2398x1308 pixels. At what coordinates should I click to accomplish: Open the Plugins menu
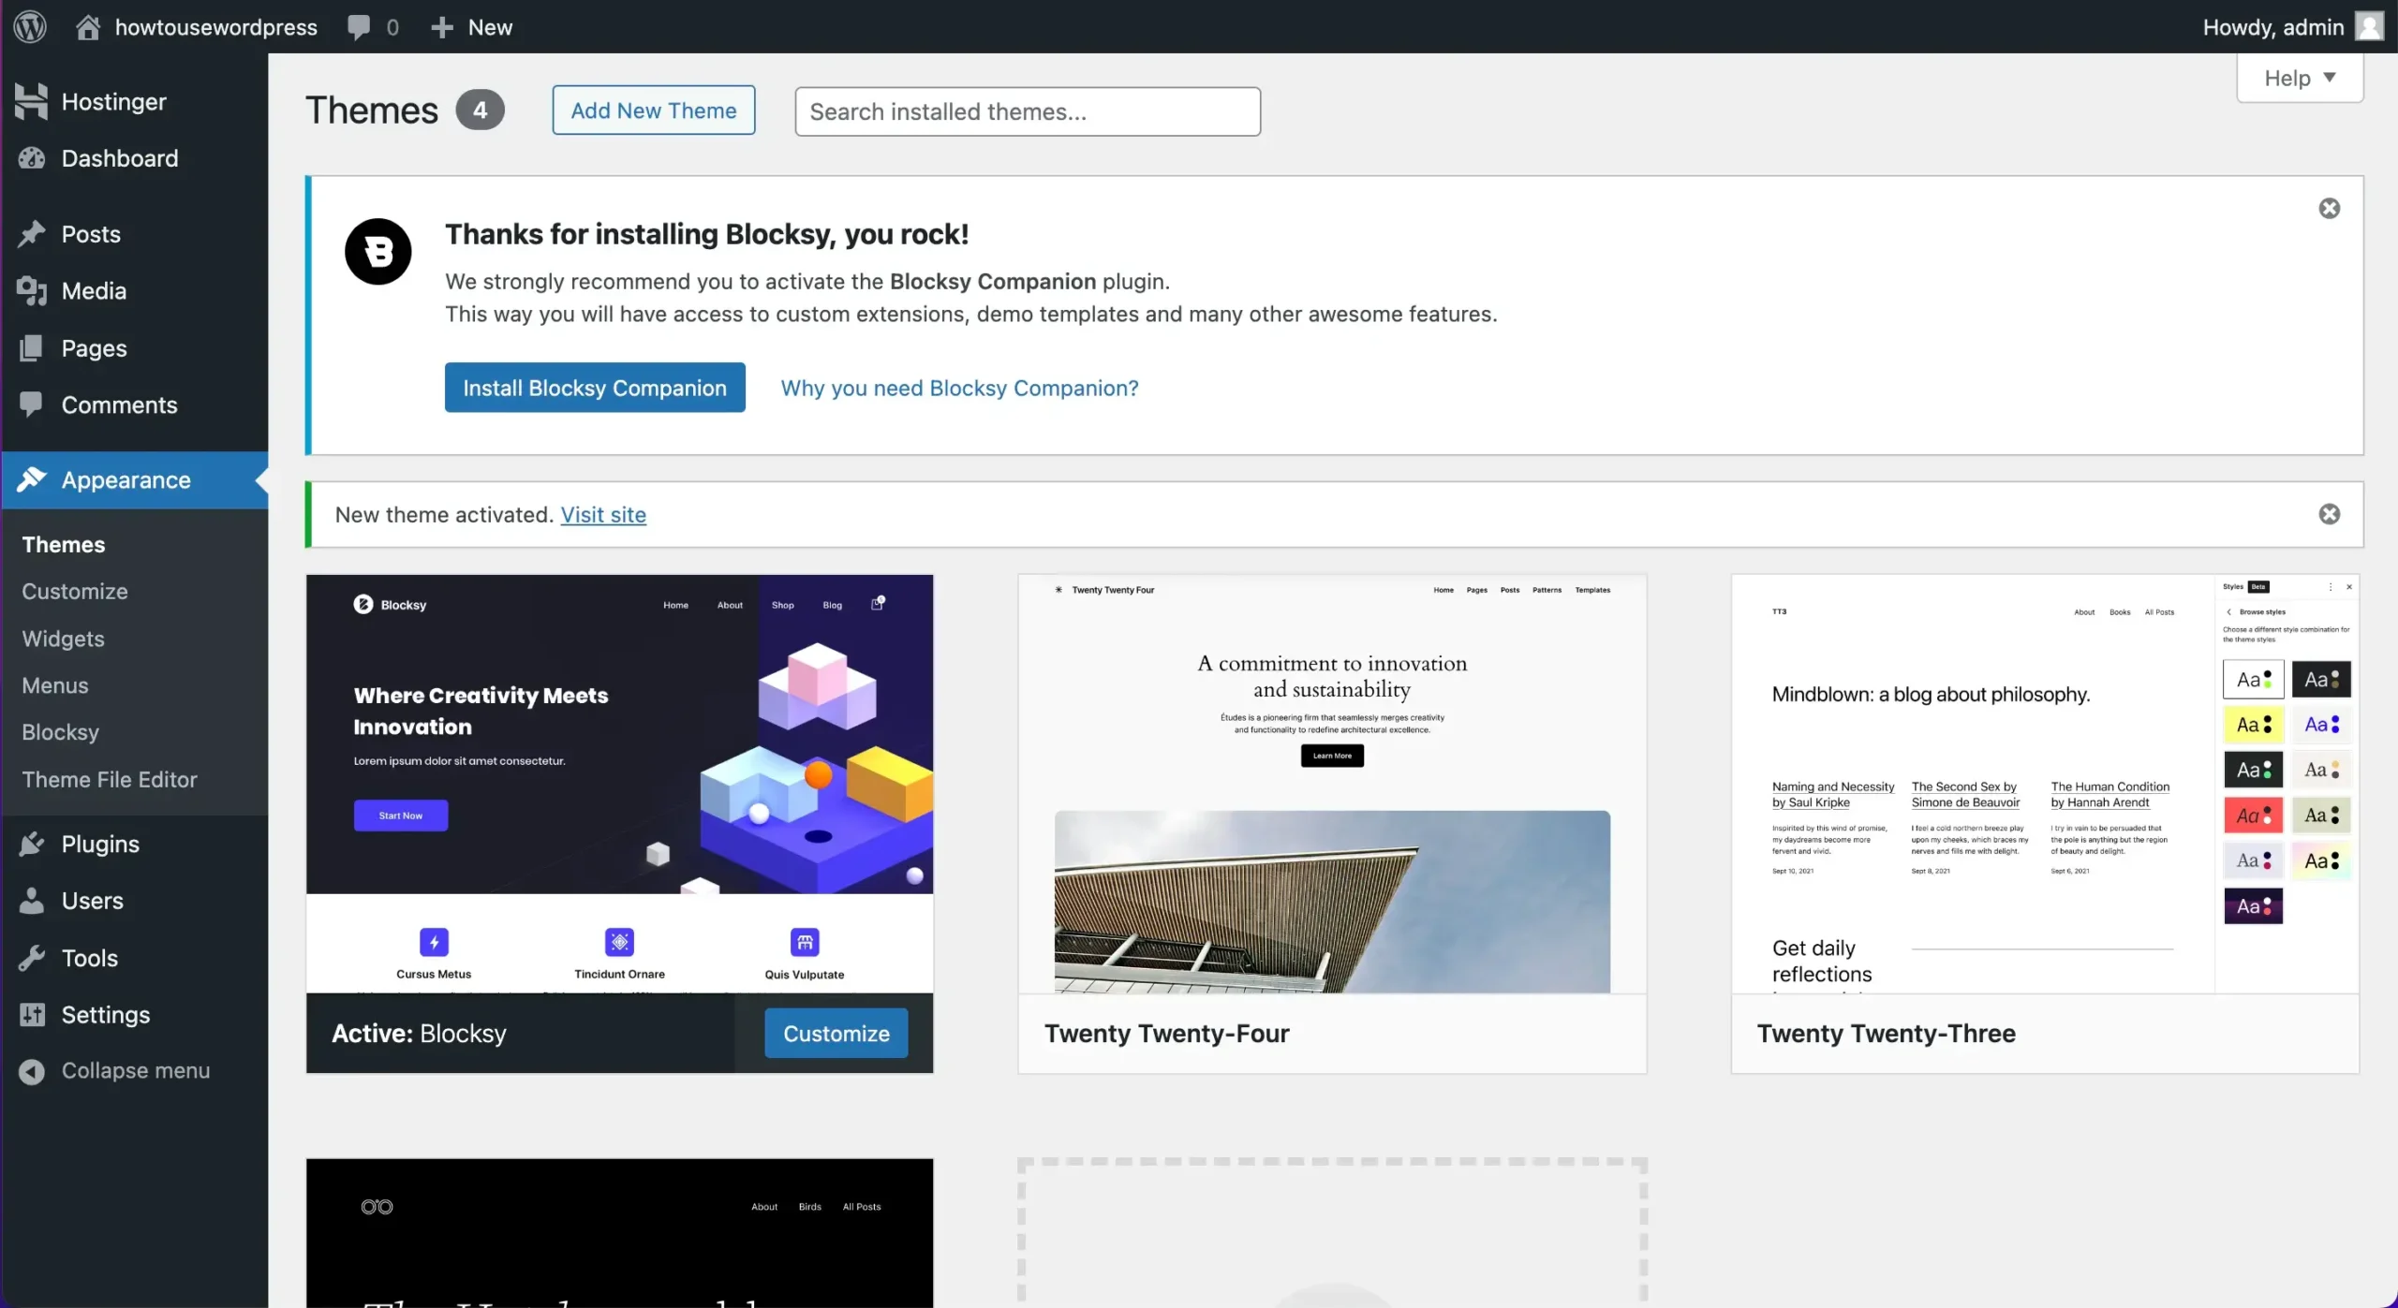pos(135,844)
